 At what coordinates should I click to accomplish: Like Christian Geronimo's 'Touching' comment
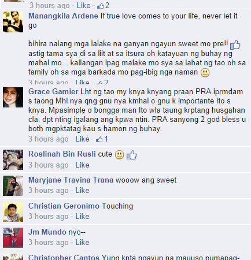click(82, 217)
